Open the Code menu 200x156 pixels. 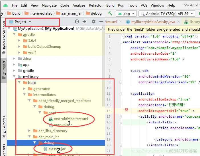(x=65, y=5)
